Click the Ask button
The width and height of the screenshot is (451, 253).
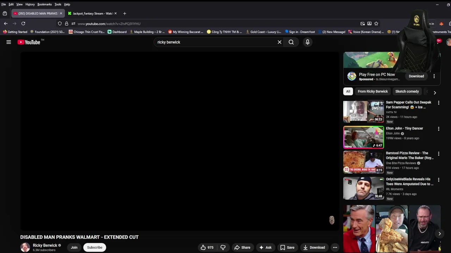click(x=265, y=247)
